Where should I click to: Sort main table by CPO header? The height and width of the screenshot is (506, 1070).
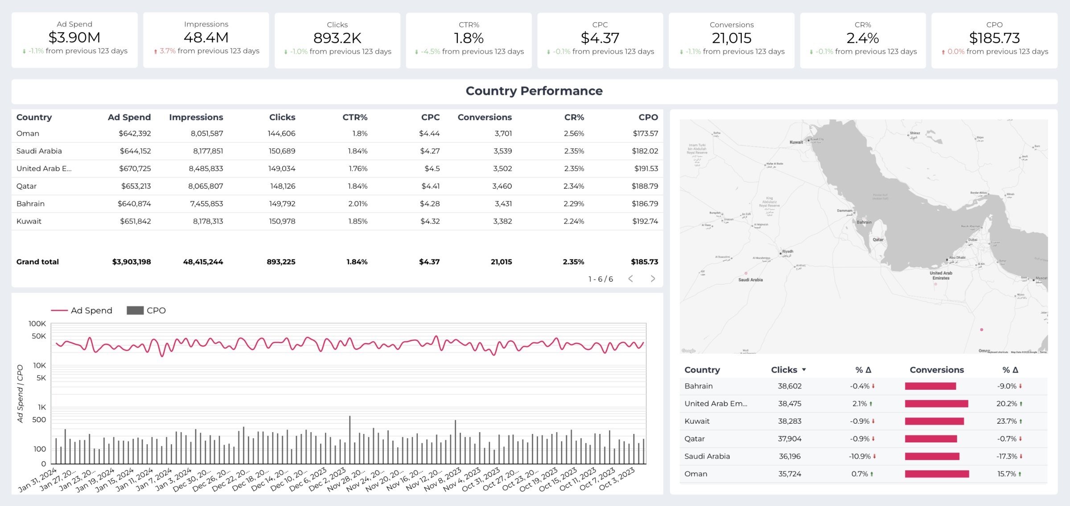pos(648,117)
